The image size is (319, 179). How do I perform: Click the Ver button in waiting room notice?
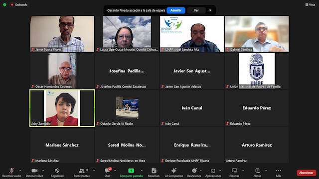coord(196,10)
